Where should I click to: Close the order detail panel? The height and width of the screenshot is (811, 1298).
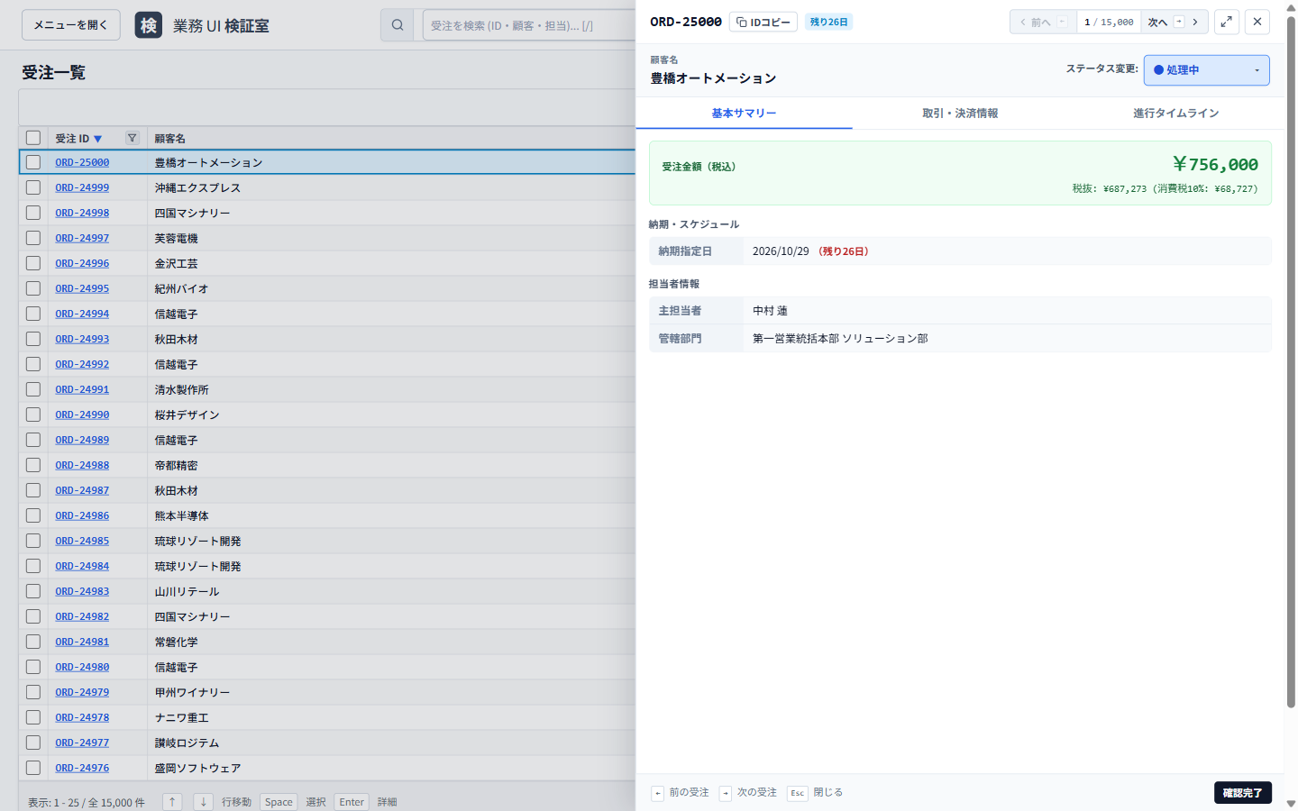pos(1257,22)
